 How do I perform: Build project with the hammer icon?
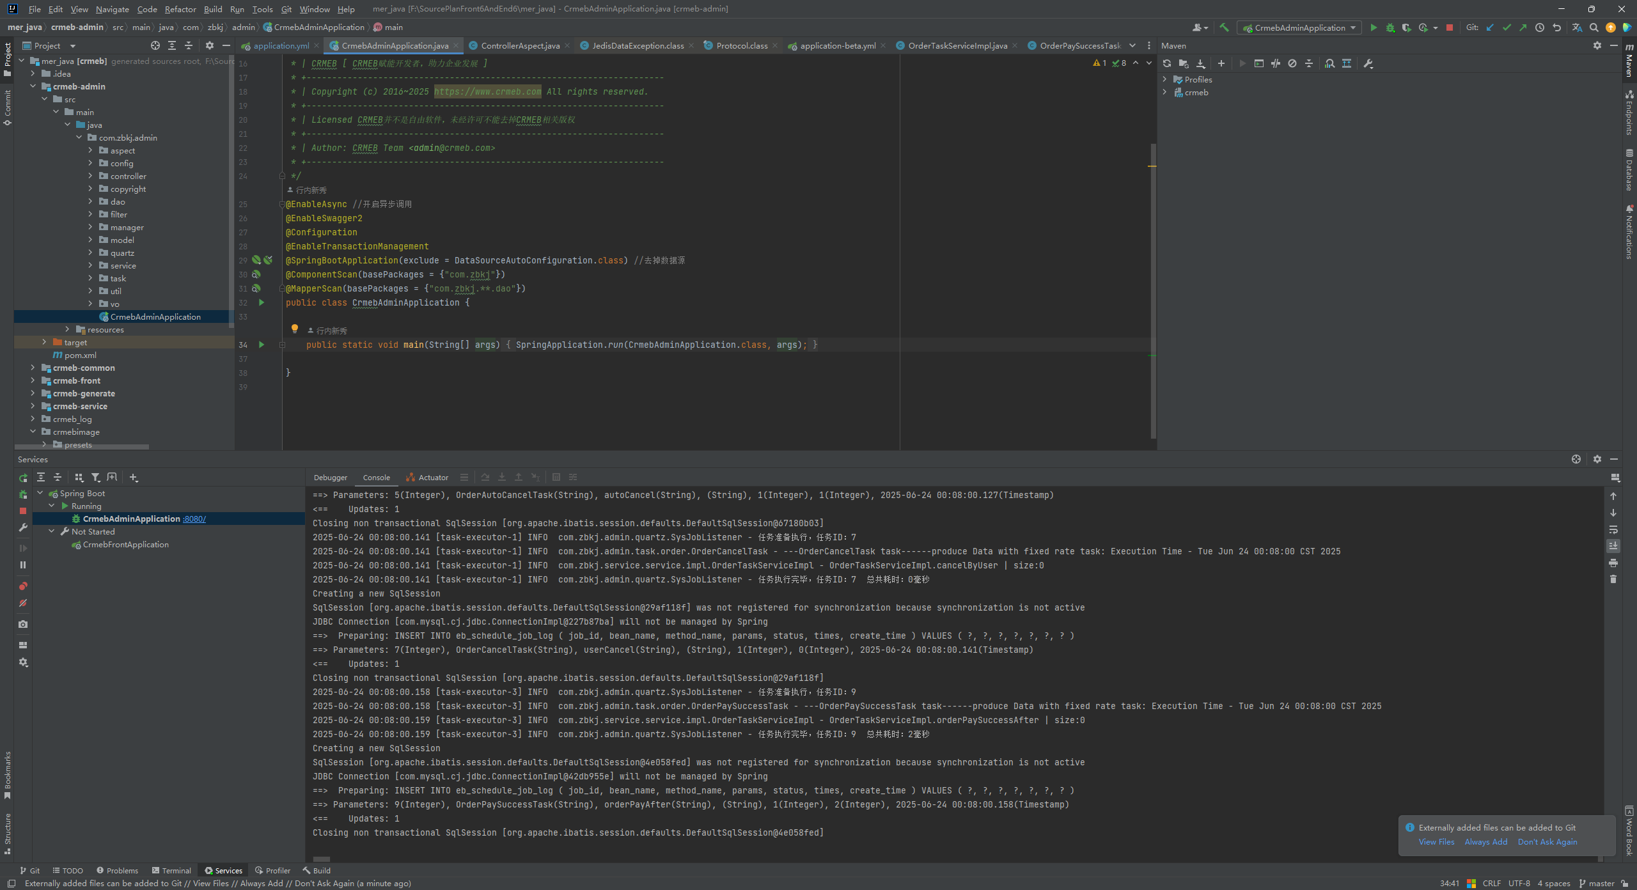(1224, 27)
